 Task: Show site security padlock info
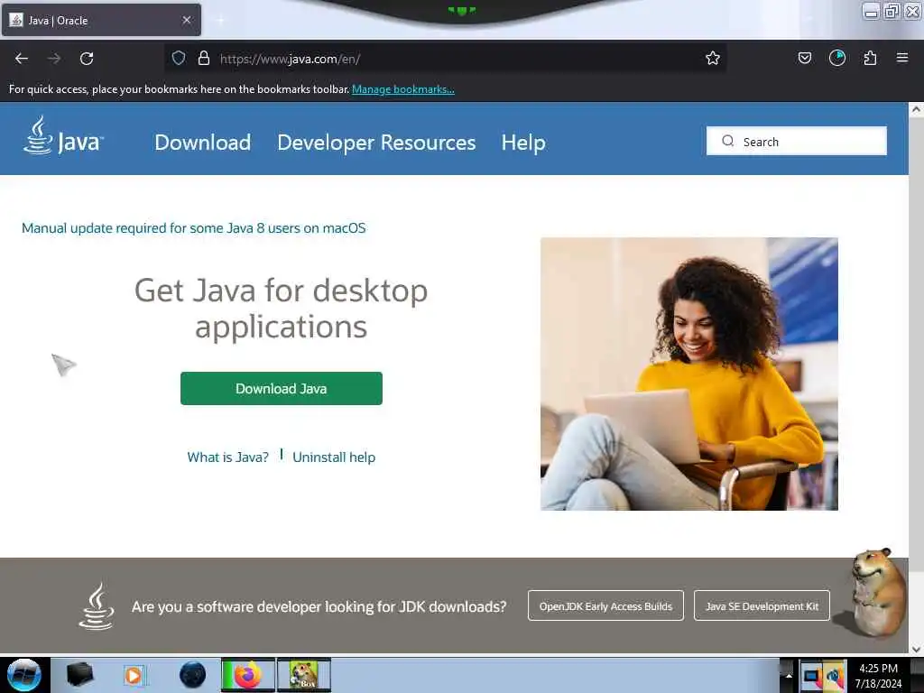[204, 58]
